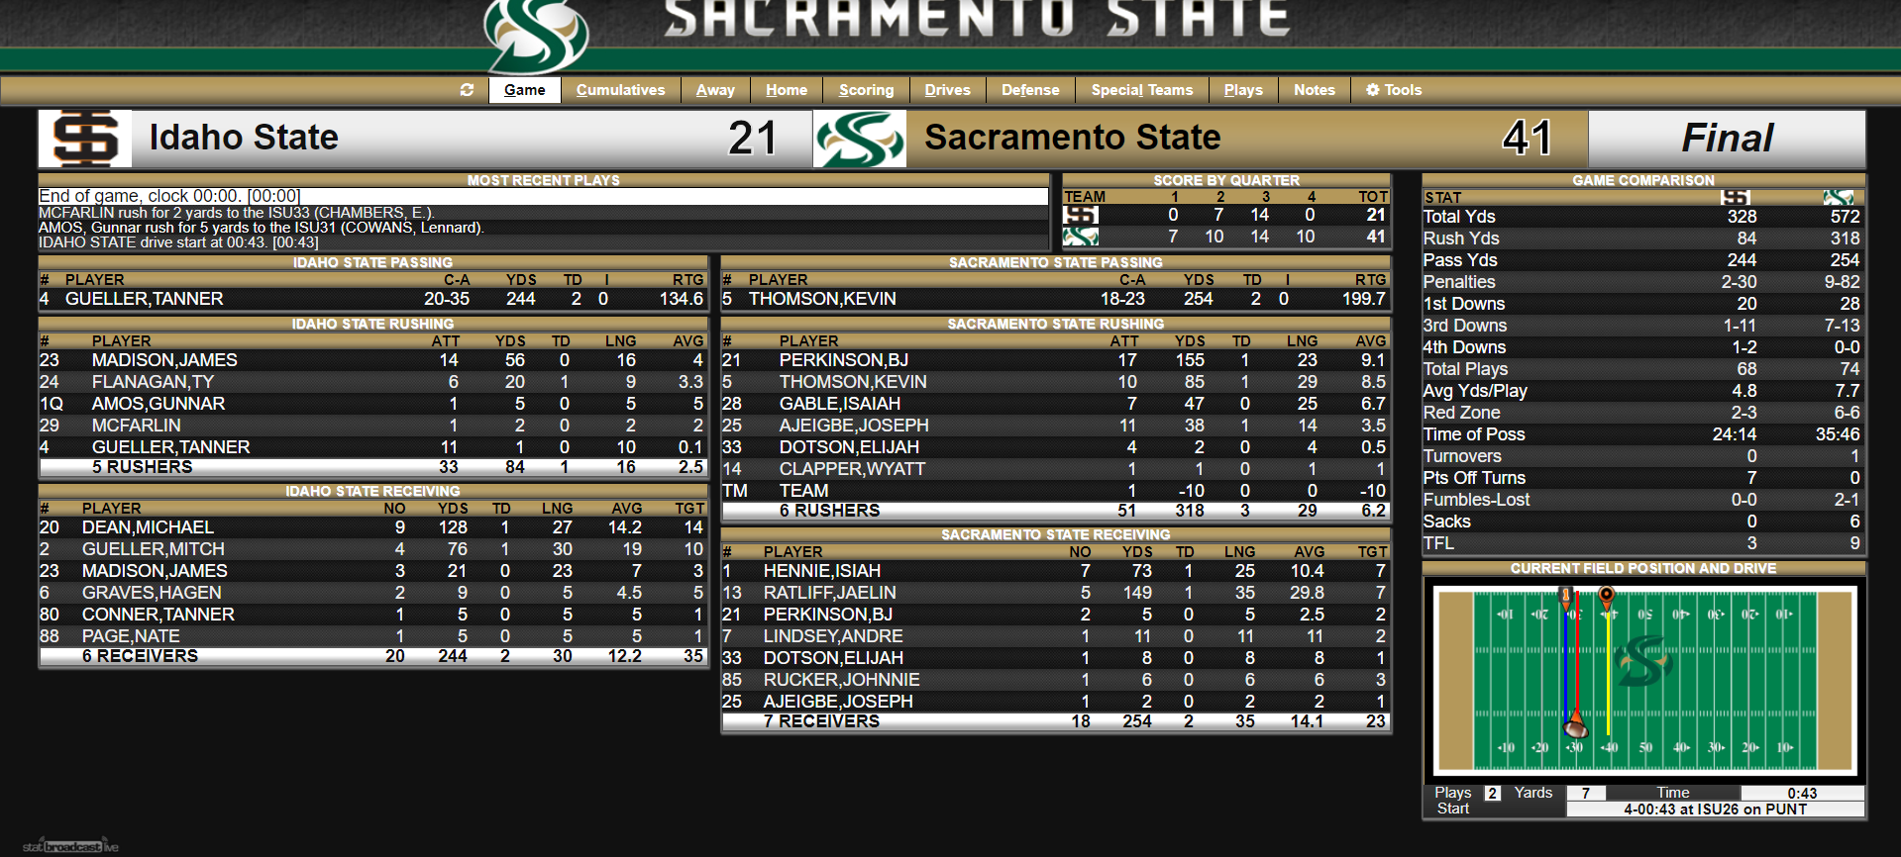This screenshot has width=1901, height=857.
Task: Click Idaho State logo in Score by Quarter
Action: coord(1081,215)
